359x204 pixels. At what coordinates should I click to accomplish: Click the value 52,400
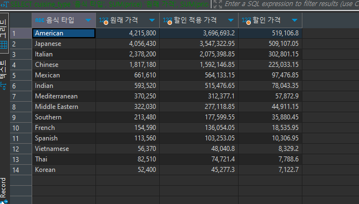[146, 170]
